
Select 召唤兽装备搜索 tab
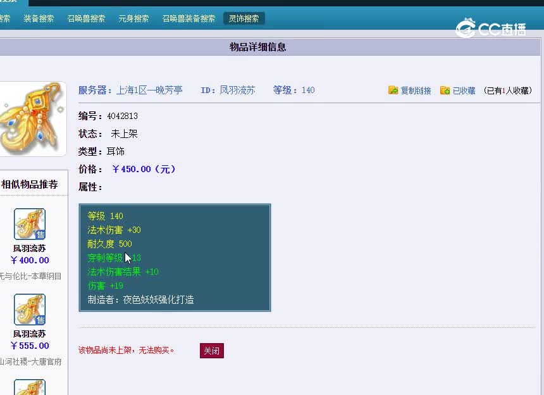[189, 18]
